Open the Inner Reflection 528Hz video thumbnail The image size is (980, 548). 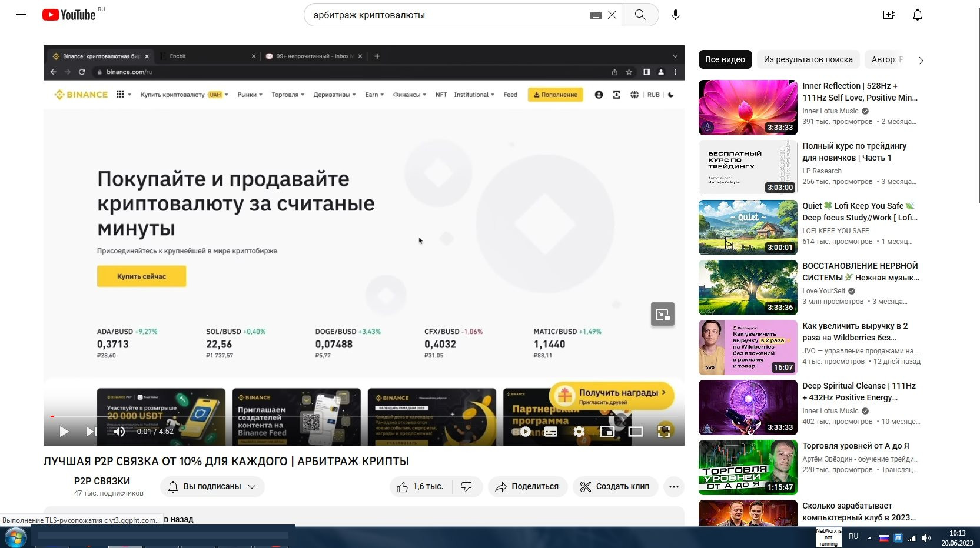[x=748, y=108]
